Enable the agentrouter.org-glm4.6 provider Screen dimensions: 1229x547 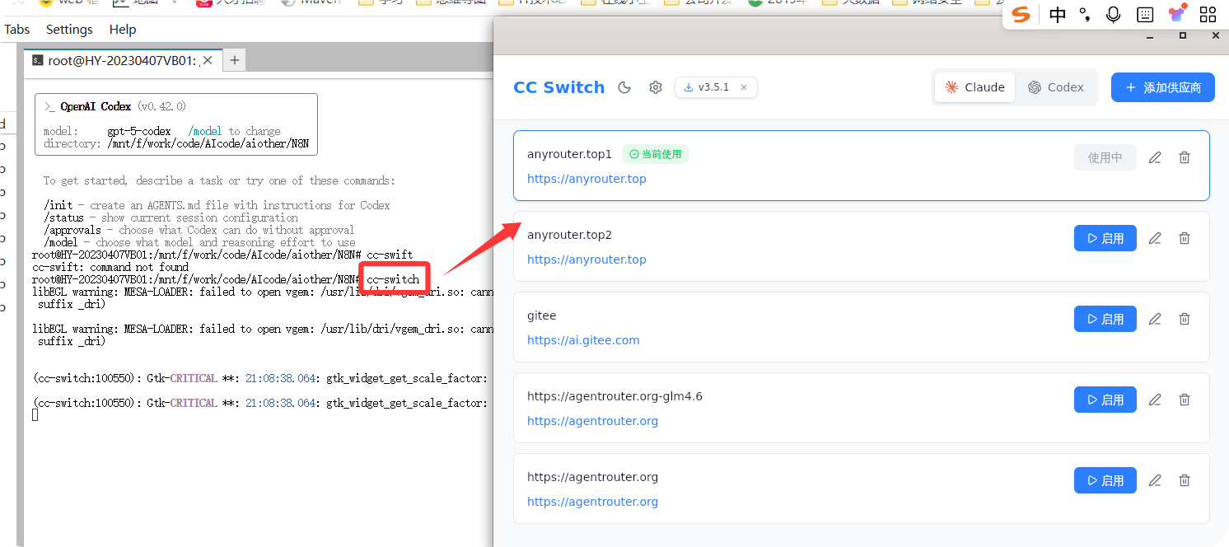point(1105,400)
